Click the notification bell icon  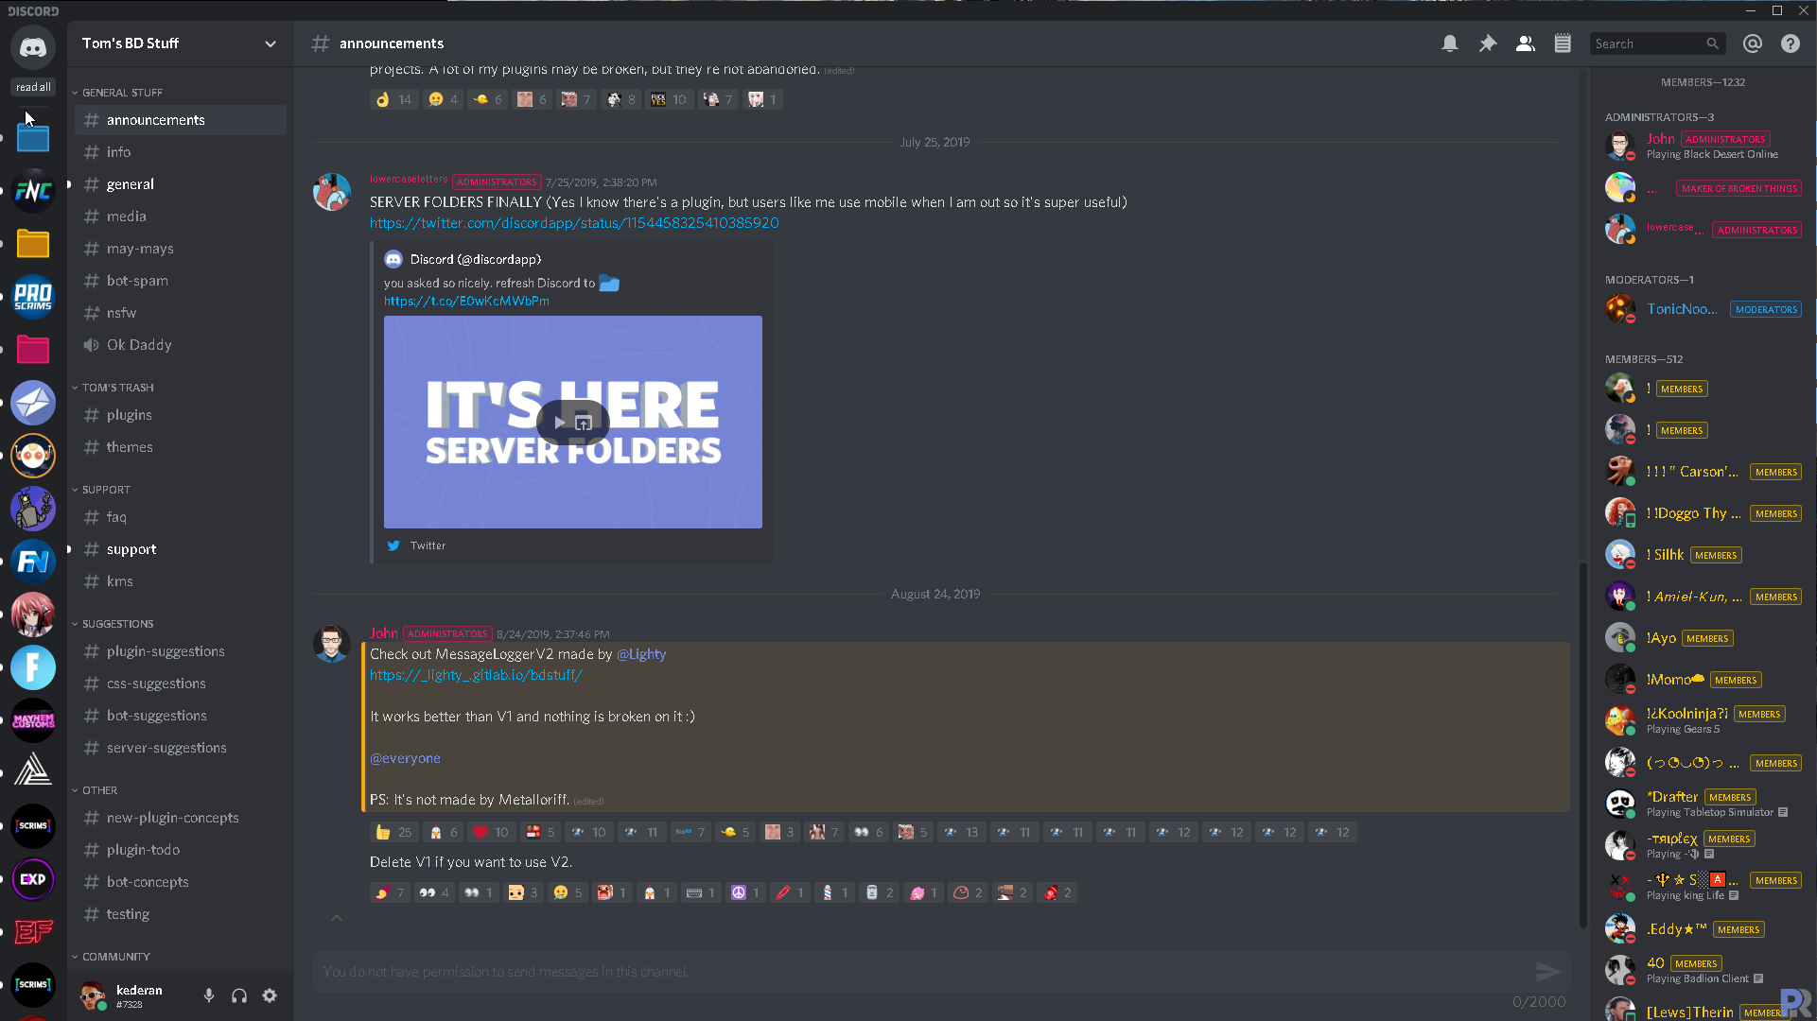1449,43
